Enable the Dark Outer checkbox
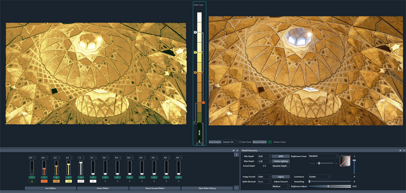This screenshot has height=193, width=406. tap(239, 142)
